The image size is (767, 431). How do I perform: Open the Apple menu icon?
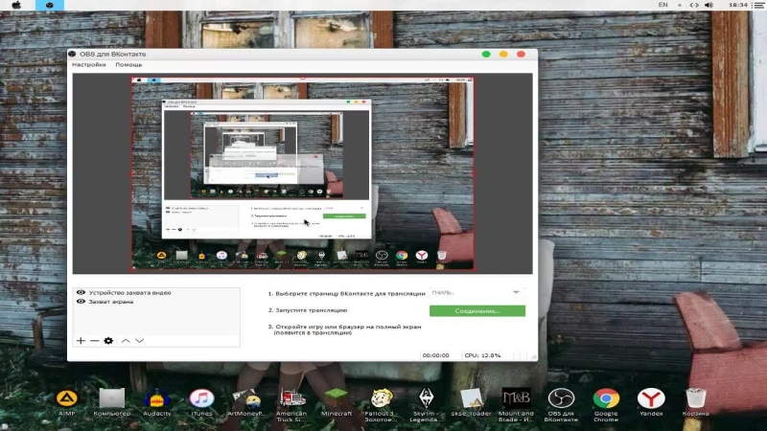click(x=16, y=5)
